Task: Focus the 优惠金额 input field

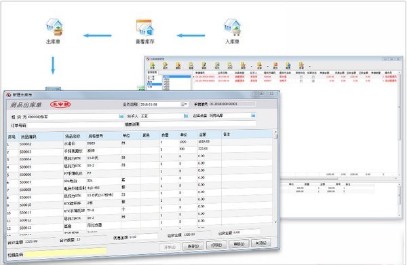Action: (x=143, y=237)
